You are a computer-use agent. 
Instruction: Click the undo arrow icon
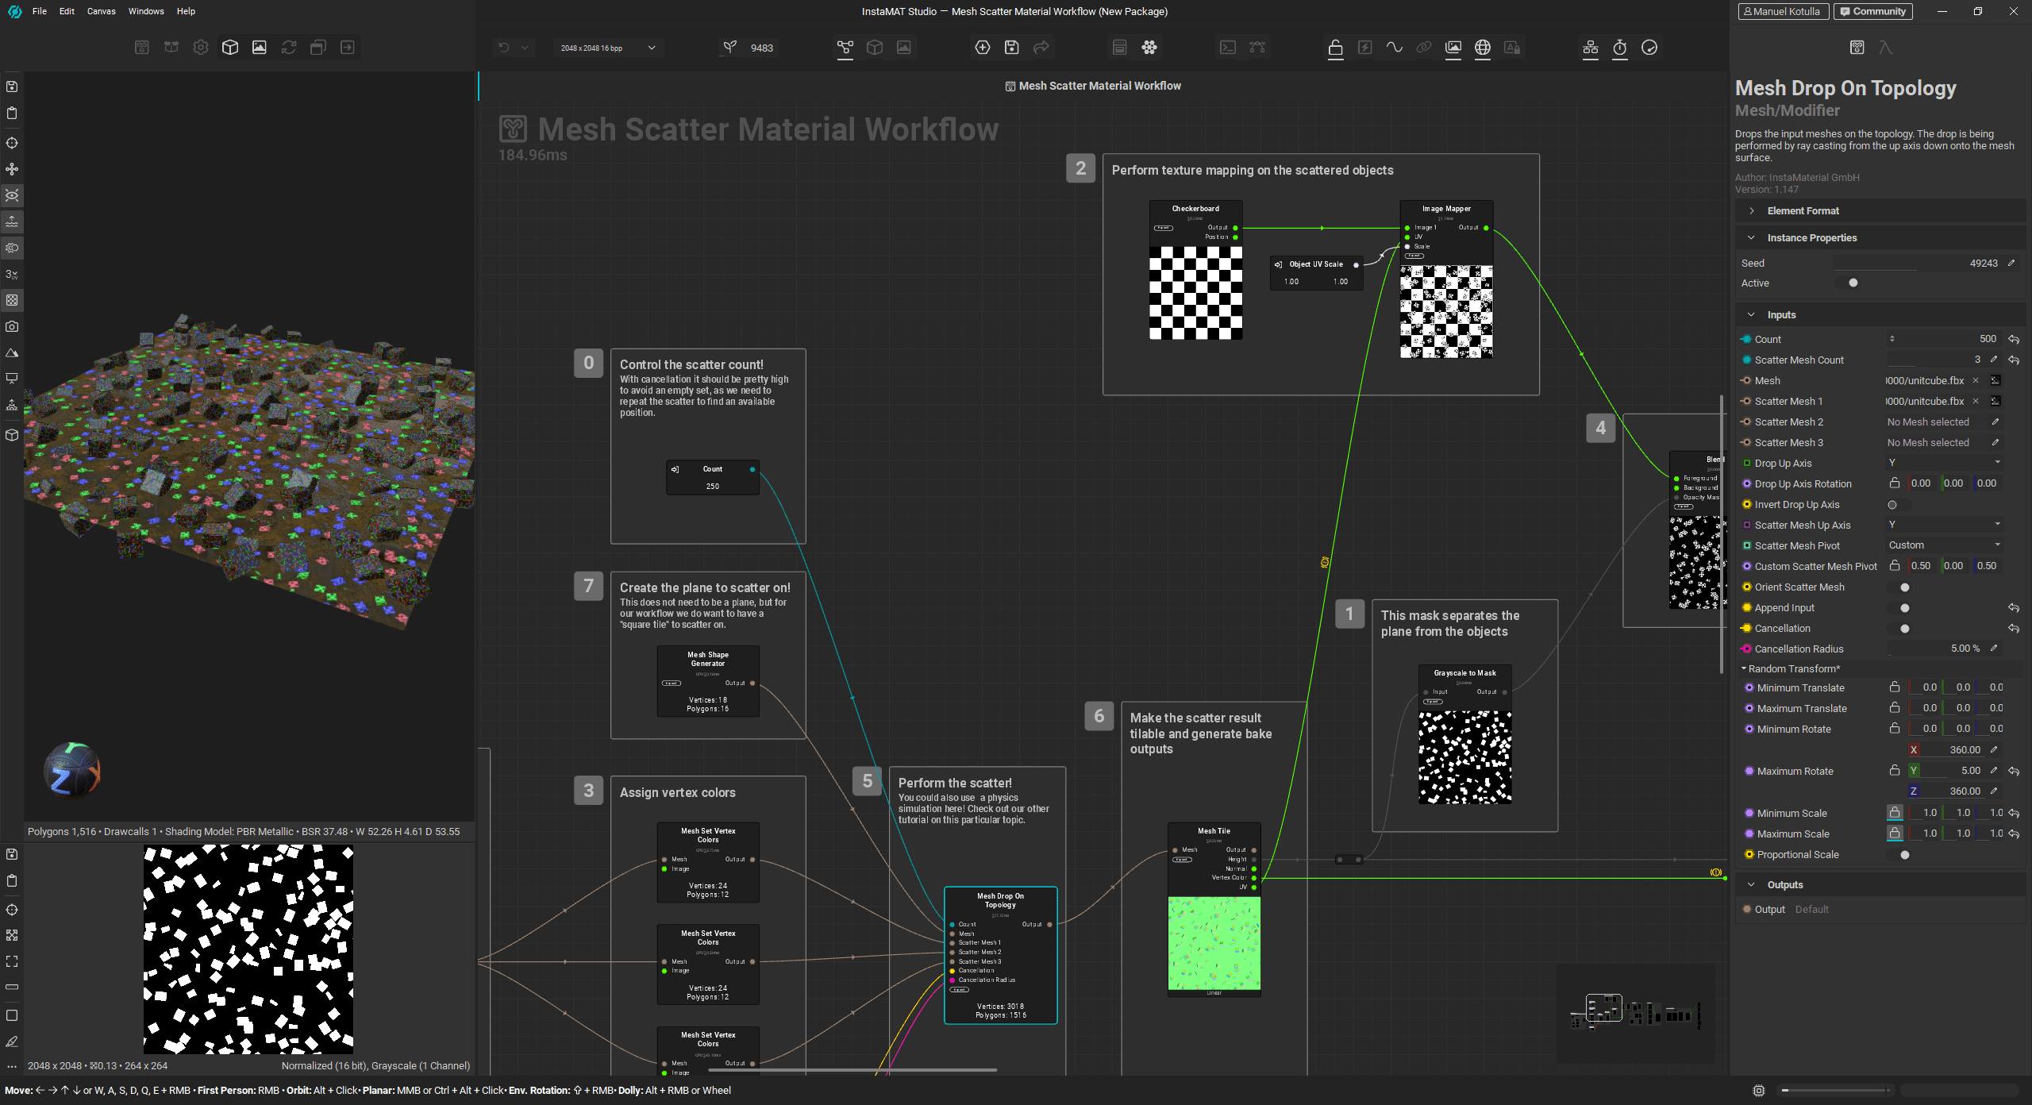(504, 48)
